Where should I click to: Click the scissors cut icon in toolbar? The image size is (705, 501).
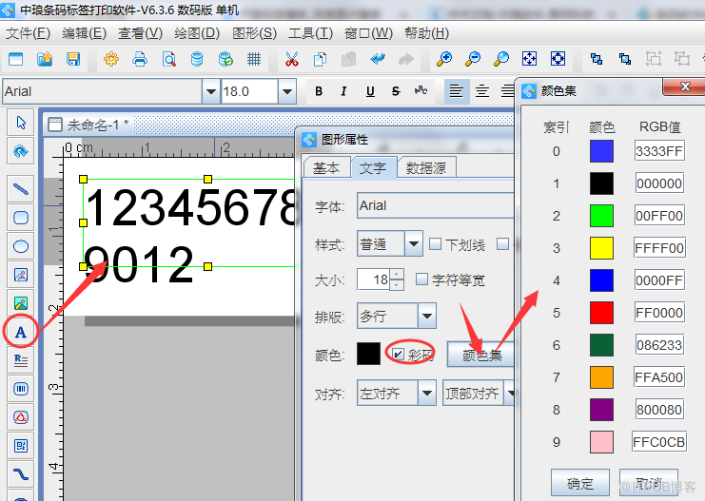291,59
